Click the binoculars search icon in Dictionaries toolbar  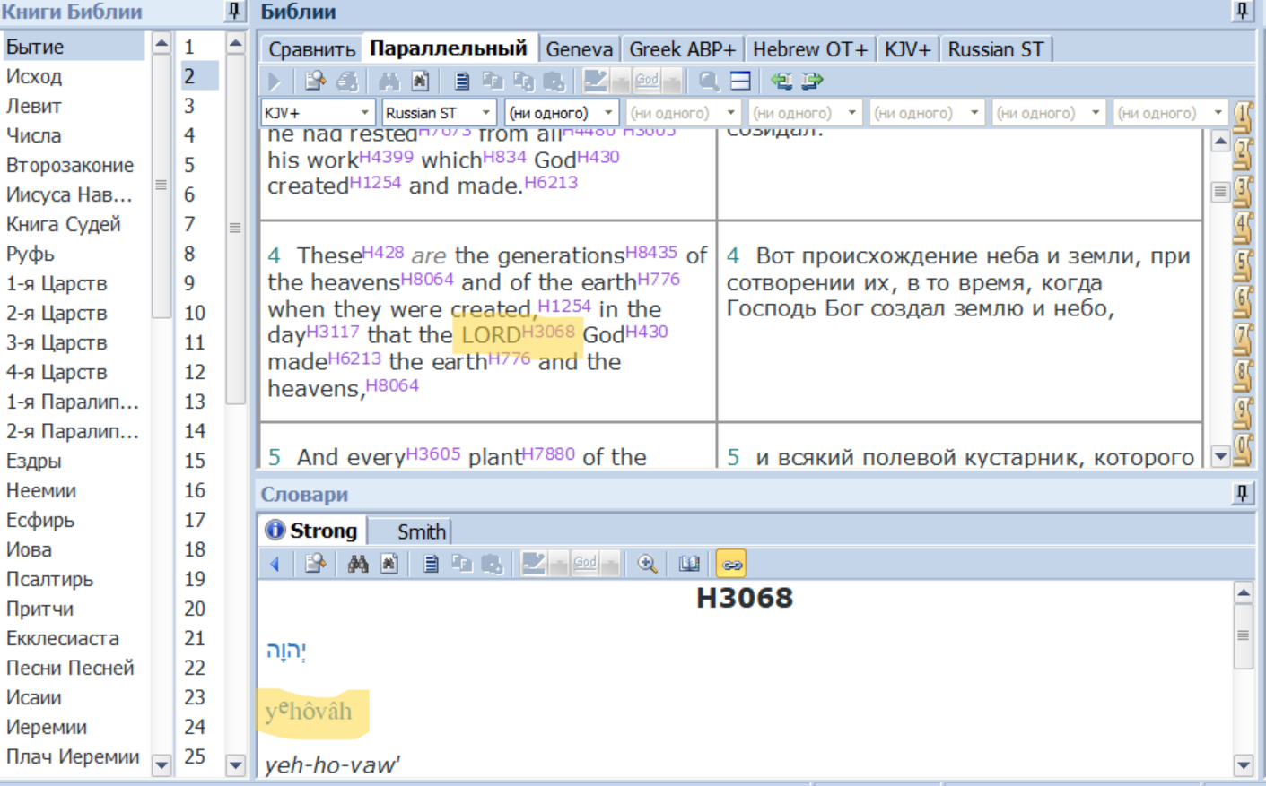358,564
